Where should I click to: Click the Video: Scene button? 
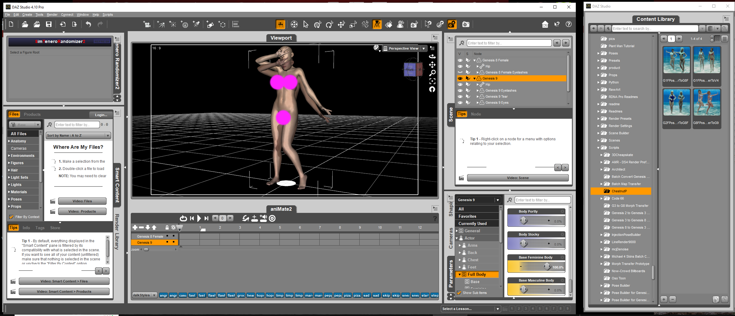coord(518,178)
